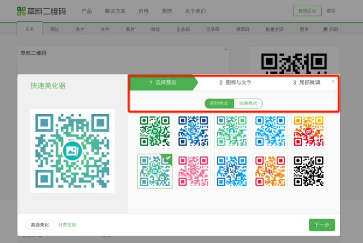Choose the dark green shopping-cart QR preset
Viewport: 363px width, 243px height.
155,131
